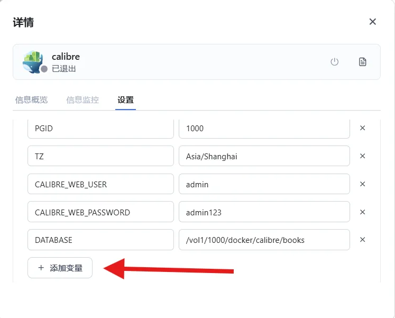Edit the CALIBRE_WEB_USER name field
This screenshot has width=395, height=318.
pos(100,184)
